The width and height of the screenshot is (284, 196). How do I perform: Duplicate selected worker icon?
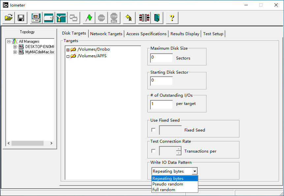tap(74, 18)
